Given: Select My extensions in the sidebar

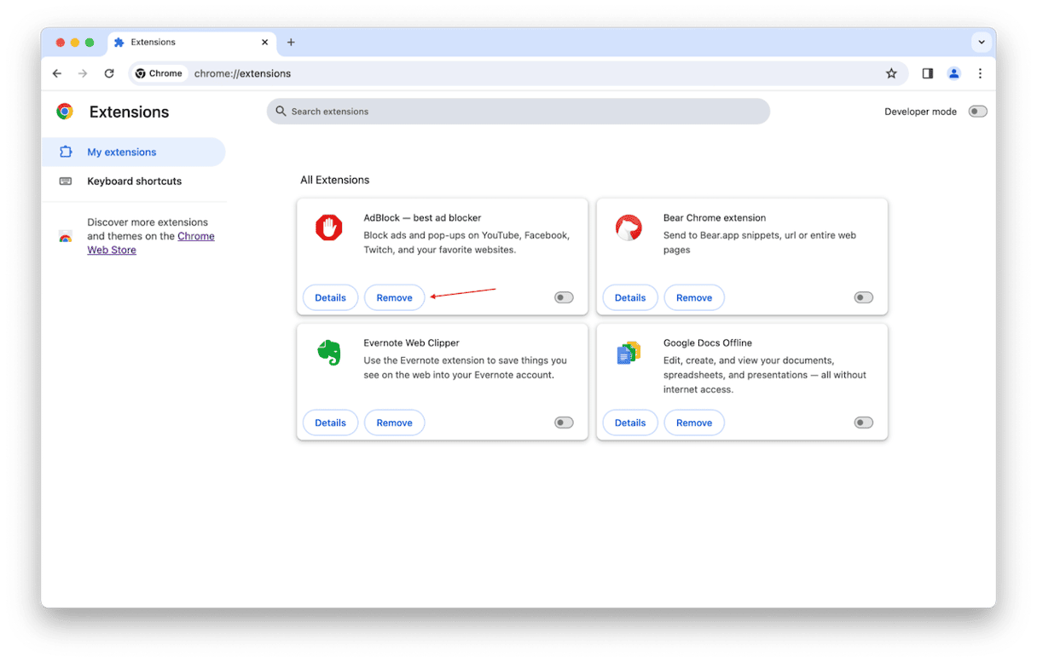Looking at the screenshot, I should coord(122,153).
